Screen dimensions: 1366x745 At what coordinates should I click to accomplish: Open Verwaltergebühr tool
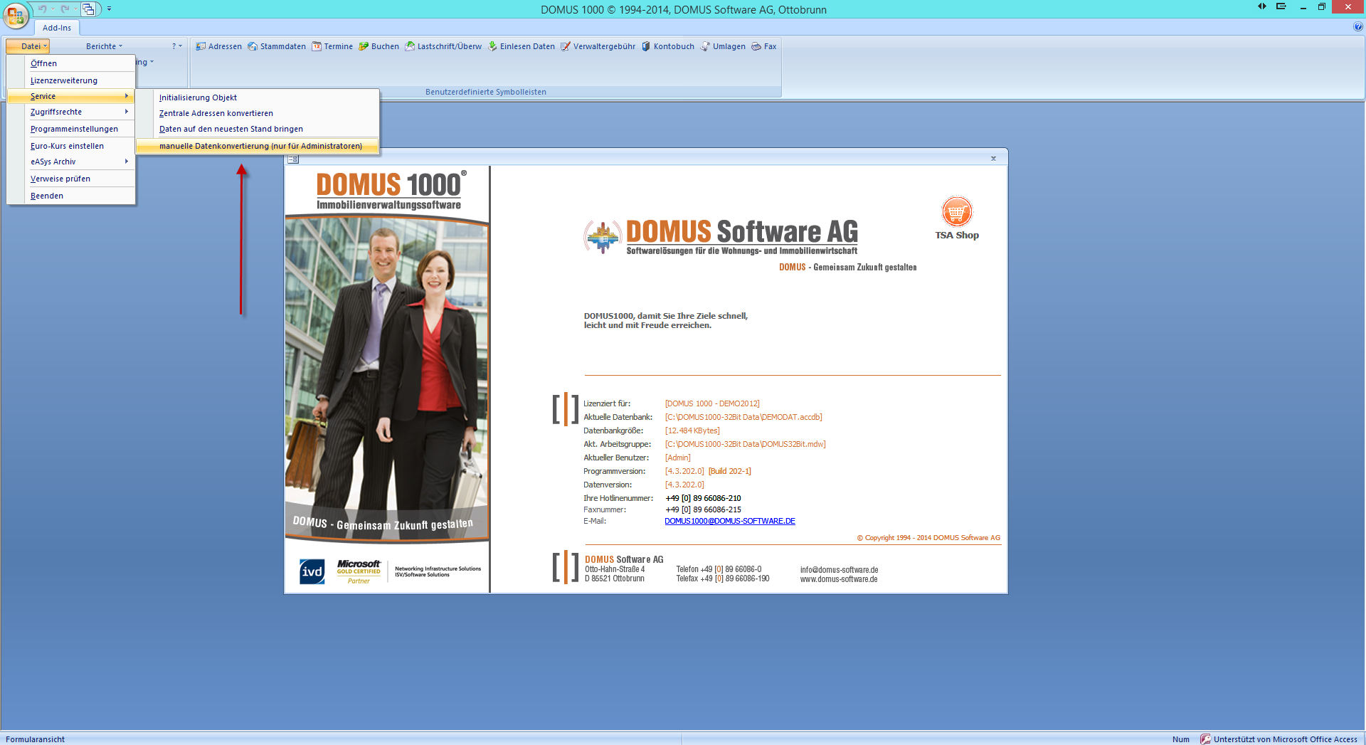point(598,46)
